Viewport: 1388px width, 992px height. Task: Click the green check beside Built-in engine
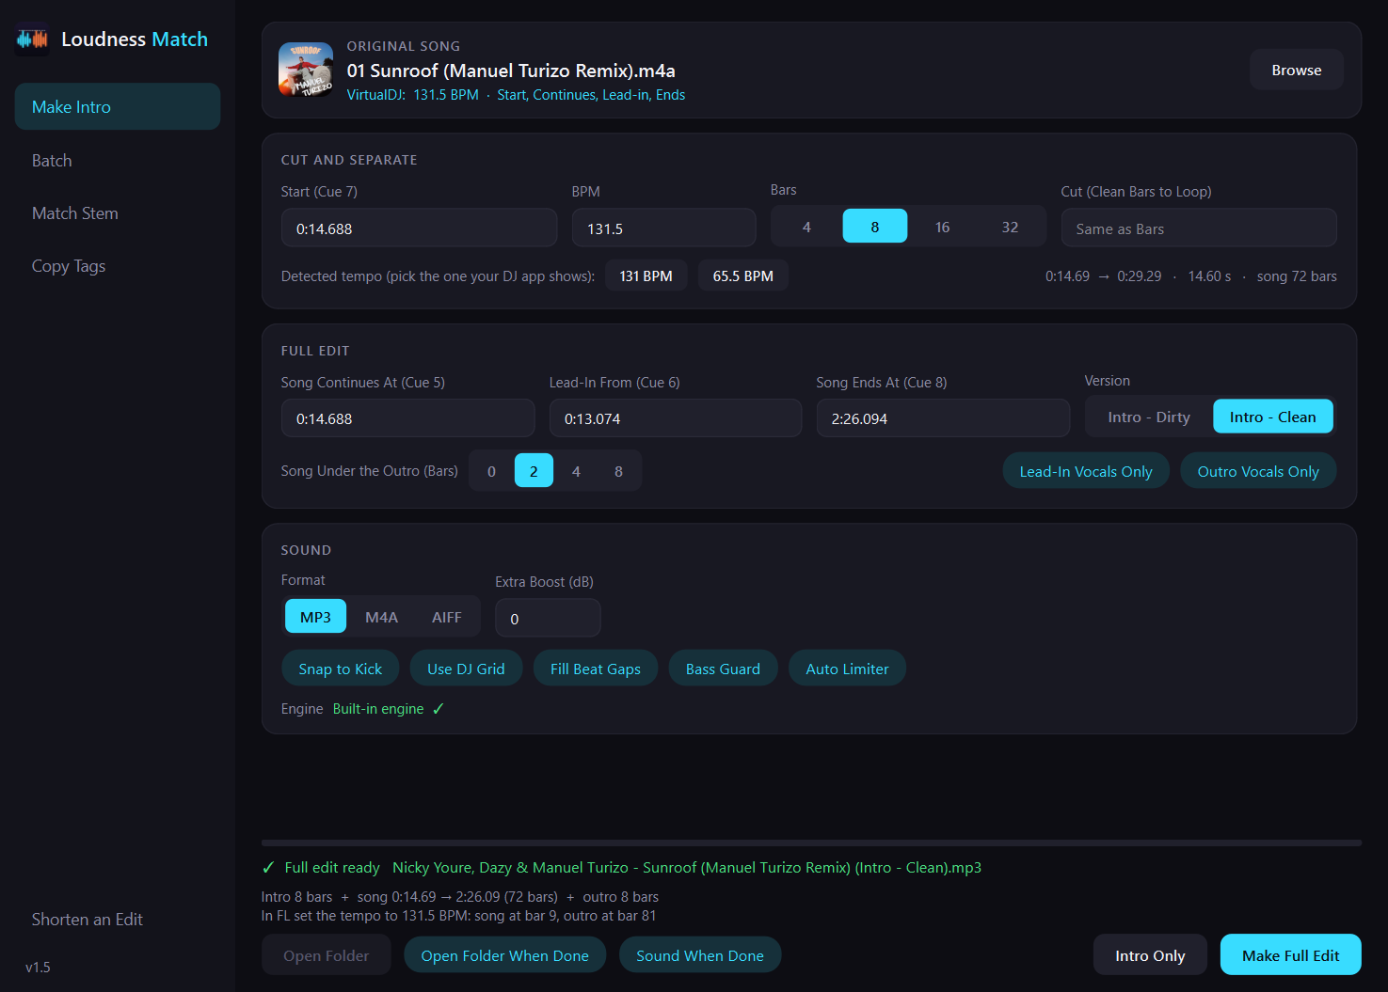pos(438,709)
